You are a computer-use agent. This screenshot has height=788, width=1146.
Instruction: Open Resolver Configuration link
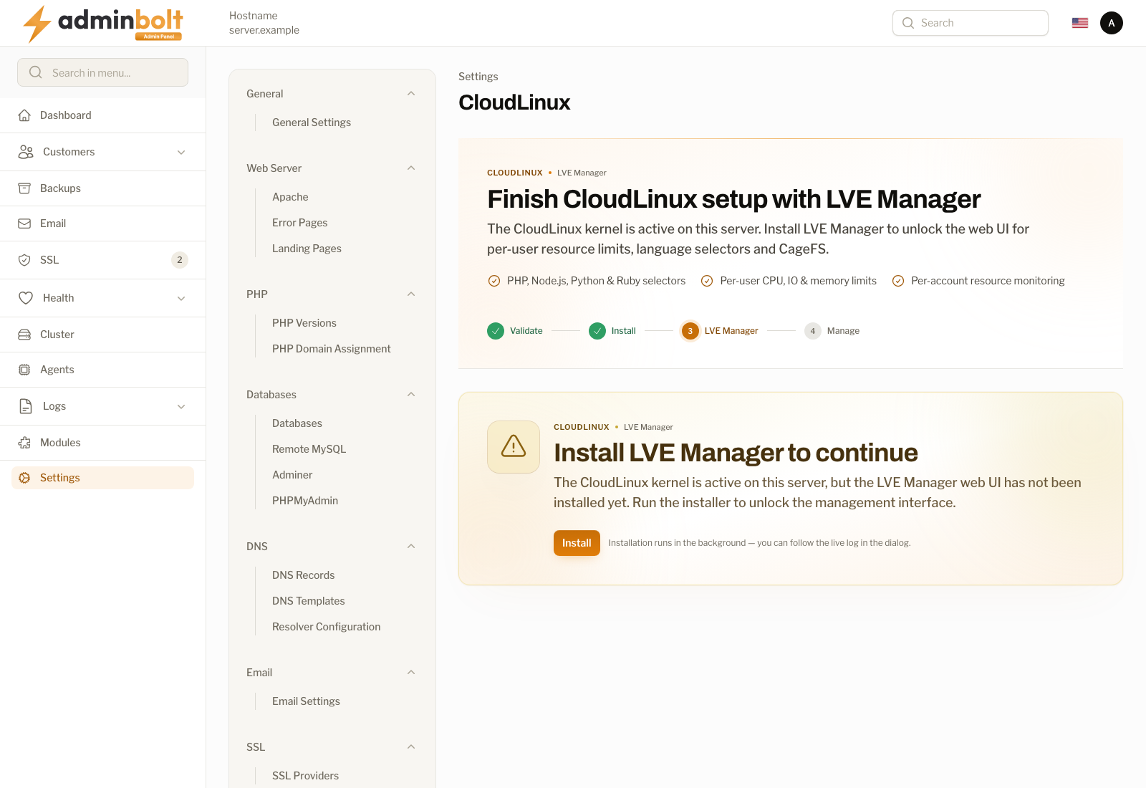[327, 627]
